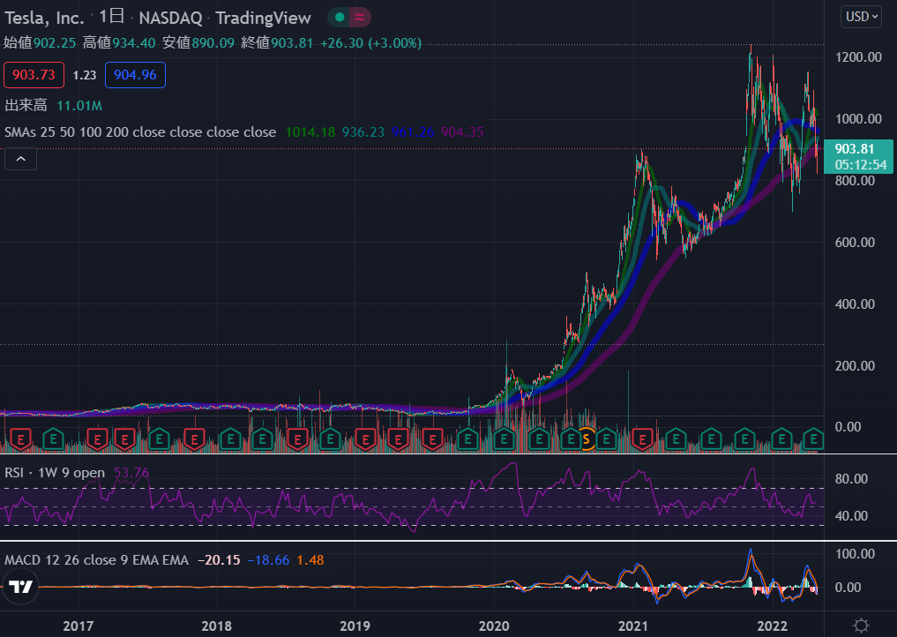
Task: Click the pink approximate-data indicator icon
Action: click(360, 17)
